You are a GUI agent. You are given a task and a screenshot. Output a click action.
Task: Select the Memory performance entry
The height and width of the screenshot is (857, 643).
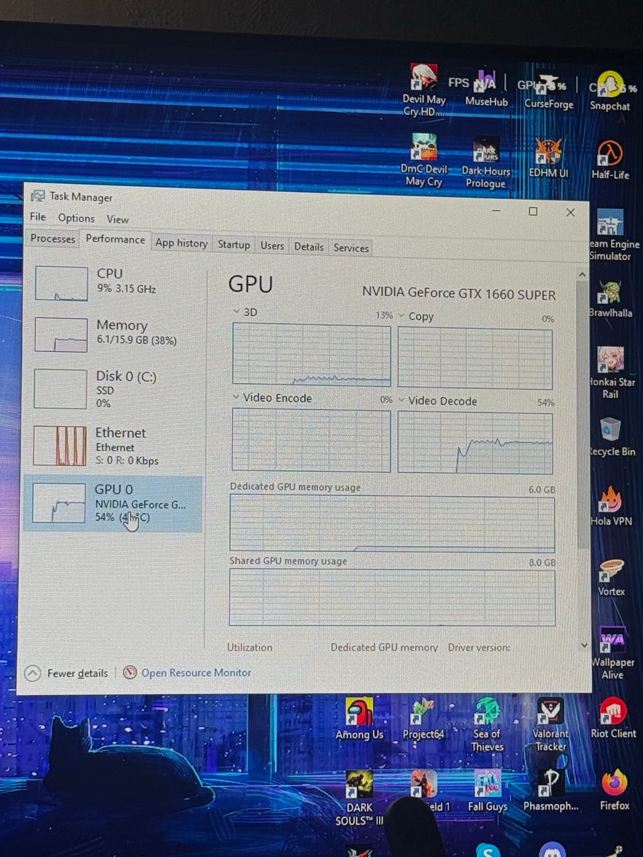pos(113,333)
